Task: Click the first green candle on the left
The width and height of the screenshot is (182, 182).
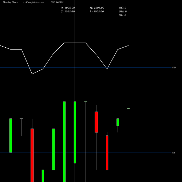Action: pyautogui.click(x=11, y=135)
